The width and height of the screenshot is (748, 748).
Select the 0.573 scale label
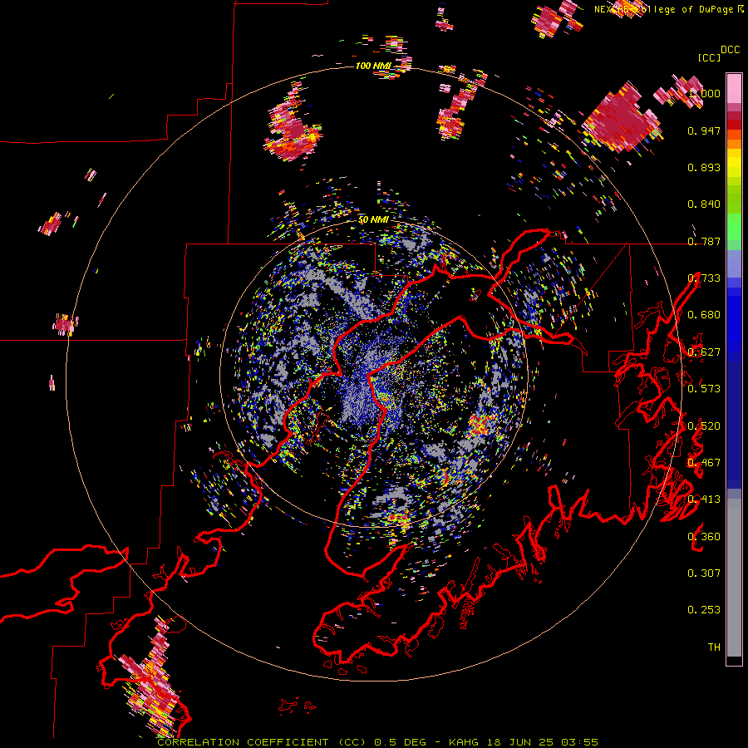tap(704, 389)
